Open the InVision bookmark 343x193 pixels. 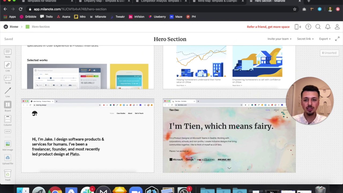point(136,17)
